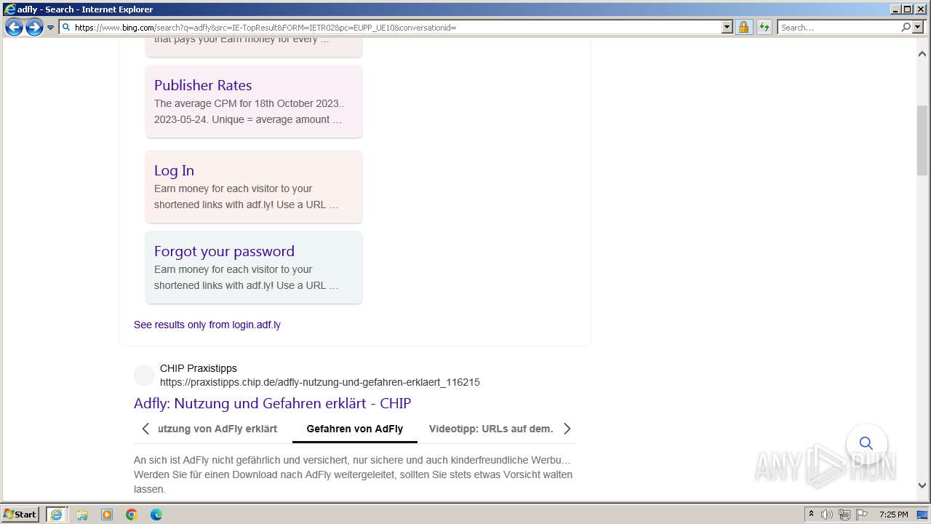Open the recent pages dropdown arrow
Viewport: 931px width, 524px height.
pyautogui.click(x=50, y=28)
